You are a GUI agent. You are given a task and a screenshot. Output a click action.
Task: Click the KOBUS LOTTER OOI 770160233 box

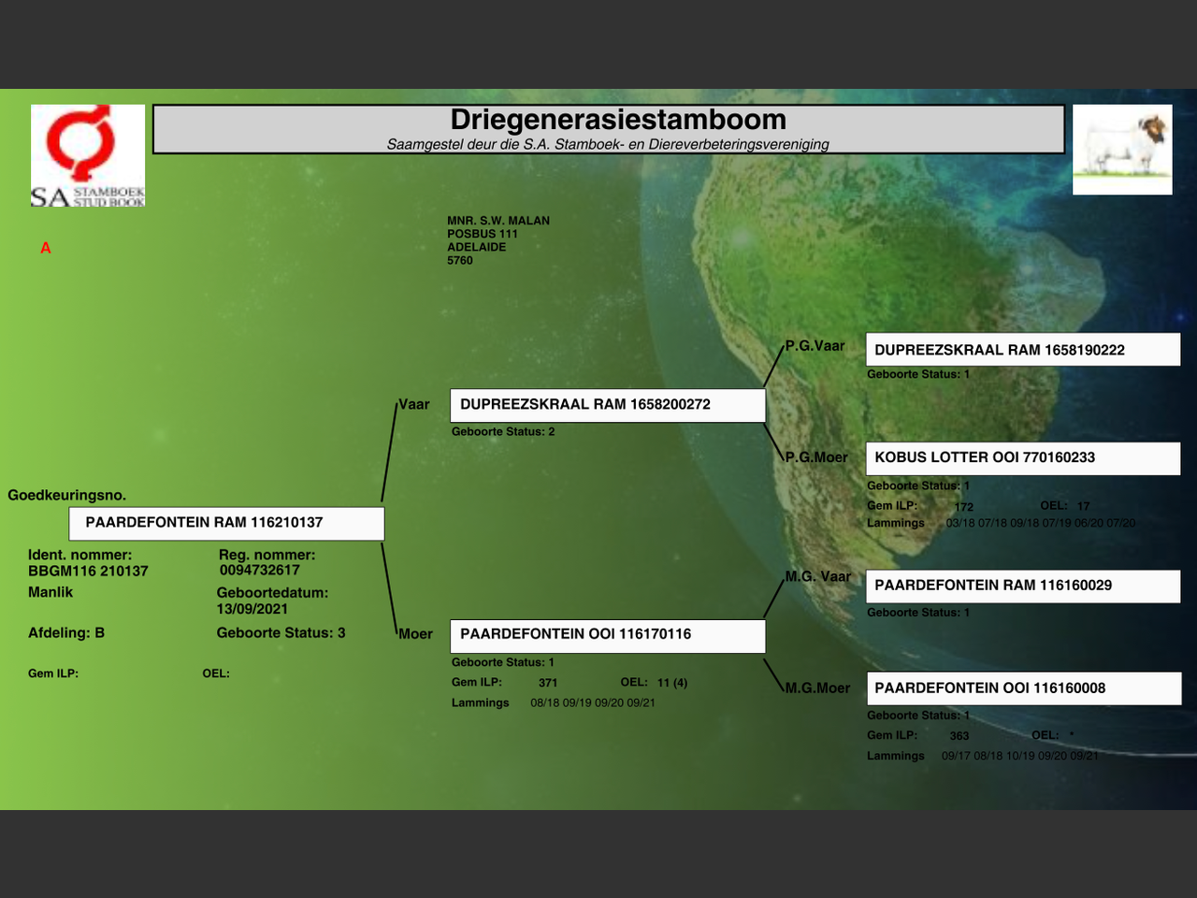pos(1022,457)
